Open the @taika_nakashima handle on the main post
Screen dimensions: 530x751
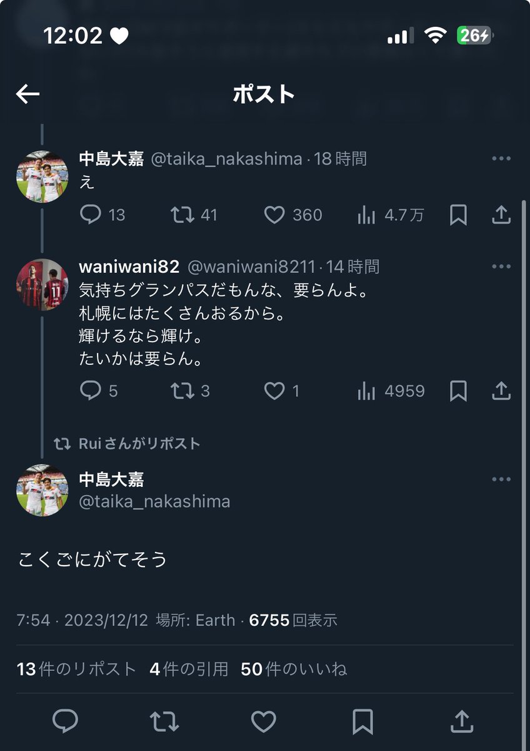pyautogui.click(x=154, y=501)
